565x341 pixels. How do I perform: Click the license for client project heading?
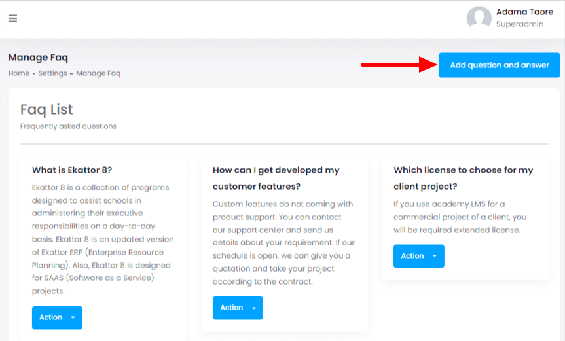[463, 178]
